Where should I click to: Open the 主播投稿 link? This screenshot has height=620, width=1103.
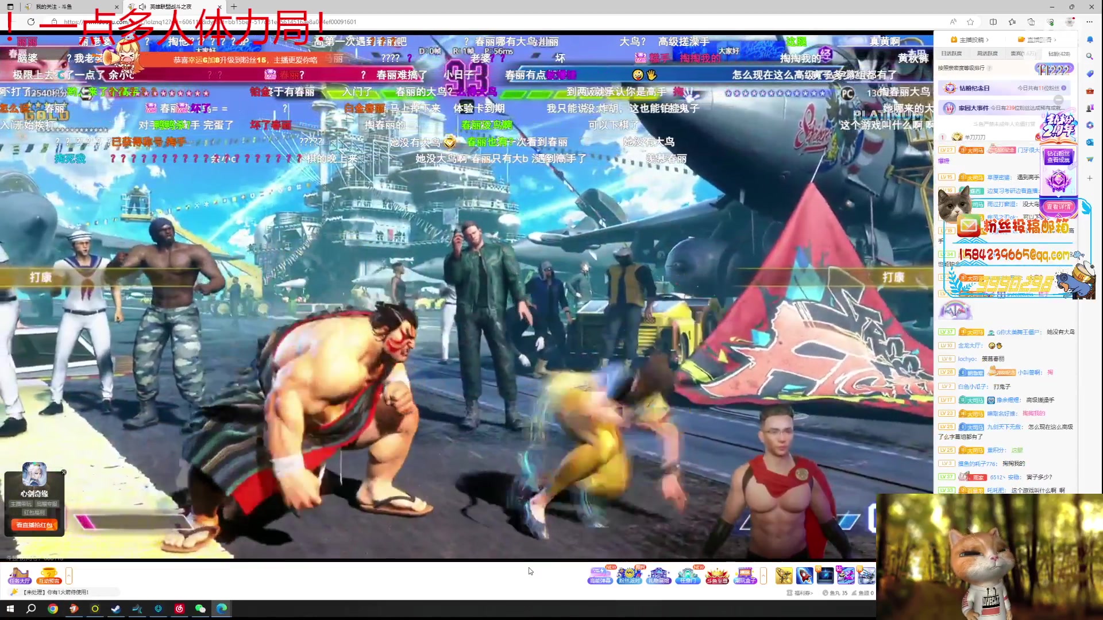click(970, 40)
